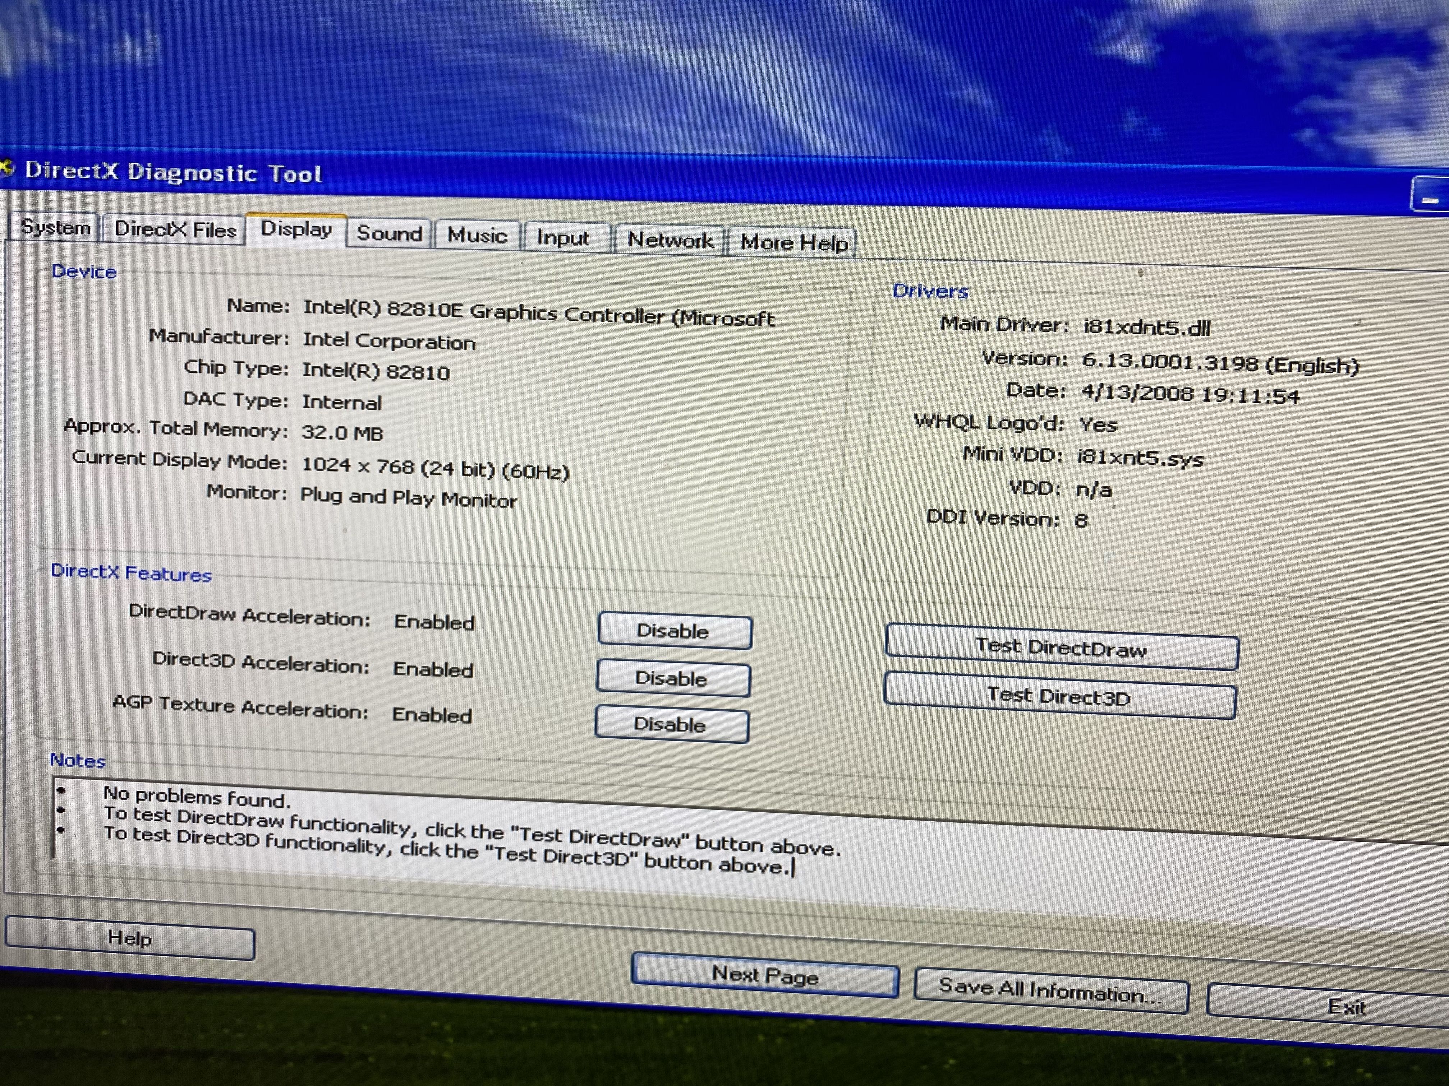Click the manufacturer value Intel Corporation
The width and height of the screenshot is (1449, 1086).
tap(389, 341)
